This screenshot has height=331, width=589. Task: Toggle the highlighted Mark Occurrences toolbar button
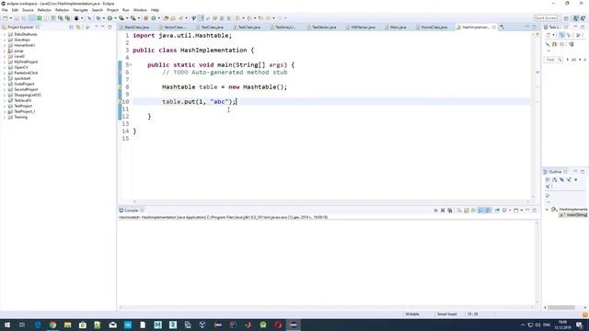(201, 18)
